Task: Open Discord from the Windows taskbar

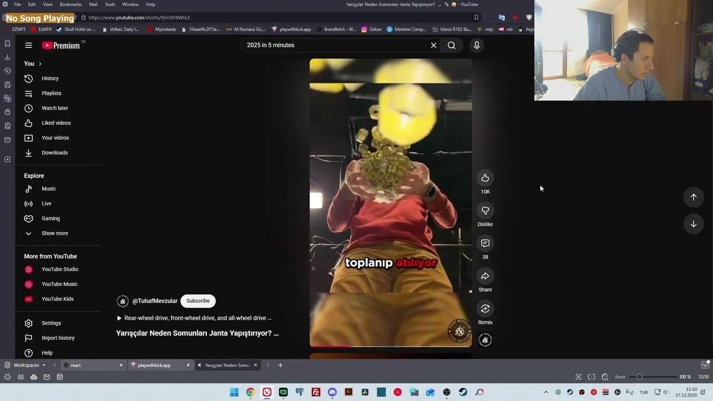Action: pos(332,392)
